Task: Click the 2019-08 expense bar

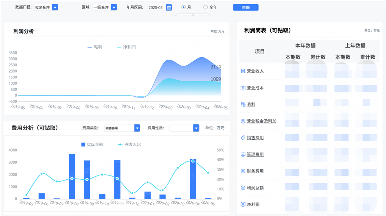Action: tap(72, 176)
